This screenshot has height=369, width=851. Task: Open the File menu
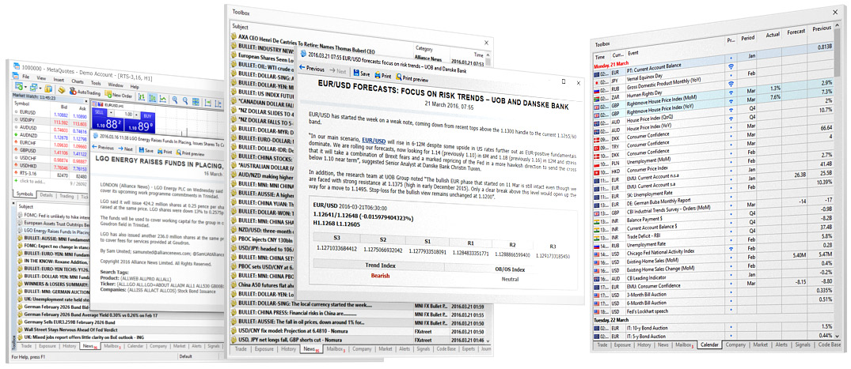(x=25, y=77)
